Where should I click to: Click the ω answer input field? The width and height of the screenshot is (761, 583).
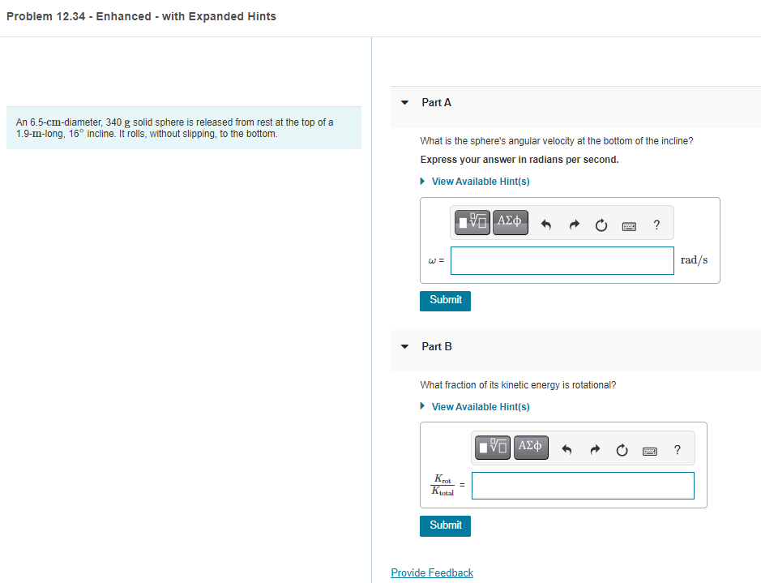pyautogui.click(x=562, y=260)
